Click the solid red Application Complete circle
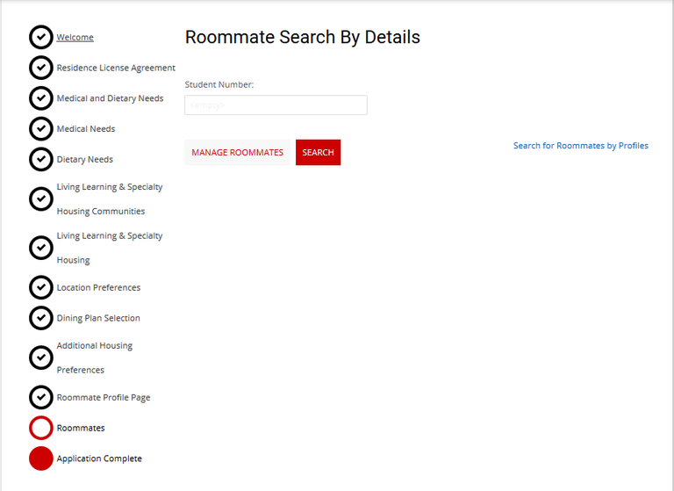Image resolution: width=674 pixels, height=491 pixels. 41,459
